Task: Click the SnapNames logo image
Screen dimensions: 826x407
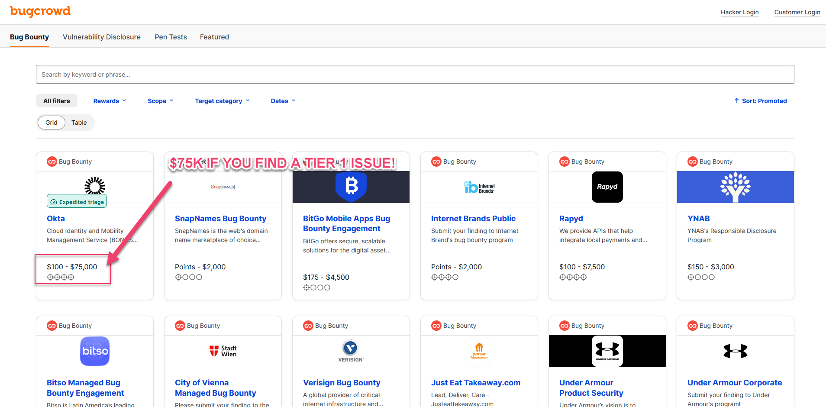Action: click(x=223, y=187)
